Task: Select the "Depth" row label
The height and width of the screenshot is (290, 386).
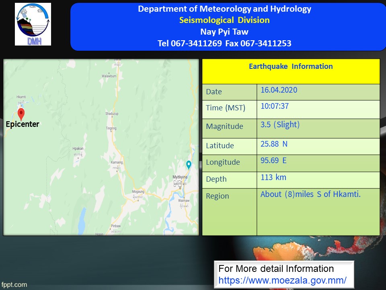Action: pyautogui.click(x=216, y=179)
